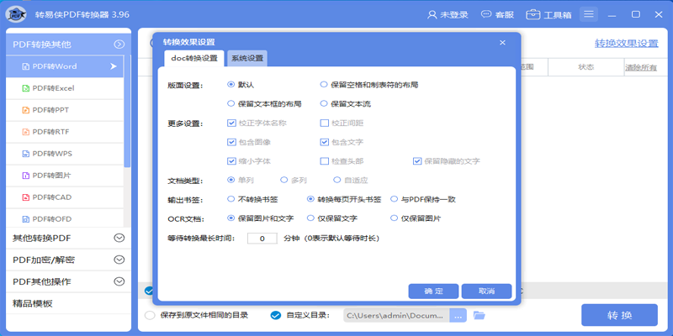This screenshot has width=673, height=336.
Task: Open the 转换效果设置 link
Action: point(626,44)
